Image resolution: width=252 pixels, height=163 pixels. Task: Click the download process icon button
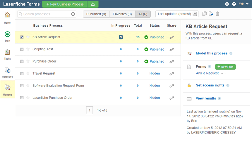click(x=93, y=4)
